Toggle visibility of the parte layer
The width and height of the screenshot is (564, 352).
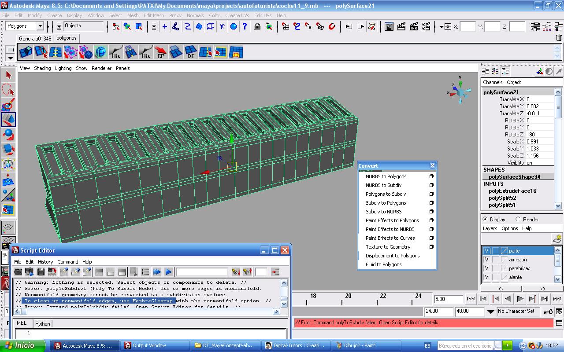(x=486, y=251)
